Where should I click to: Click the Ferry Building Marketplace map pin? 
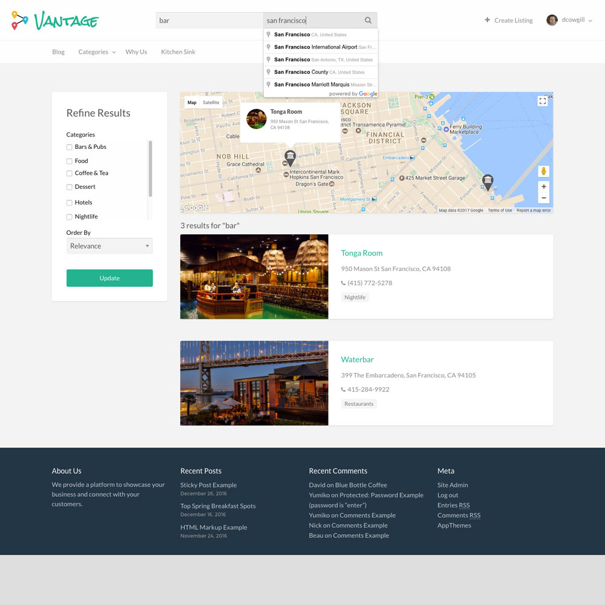click(446, 129)
